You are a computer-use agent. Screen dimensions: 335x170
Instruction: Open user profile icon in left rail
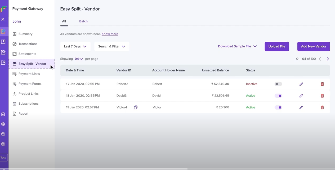(3, 144)
